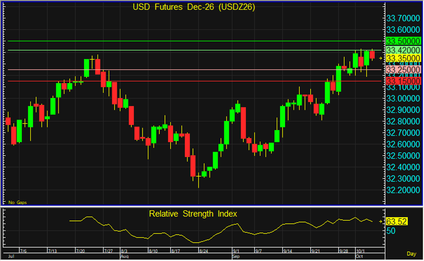Click the 7/20 date label
This screenshot has width=424, height=261.
coord(80,251)
